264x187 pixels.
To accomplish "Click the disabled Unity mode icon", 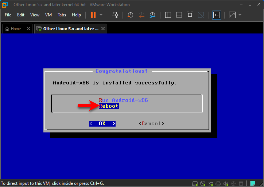I will (x=201, y=15).
